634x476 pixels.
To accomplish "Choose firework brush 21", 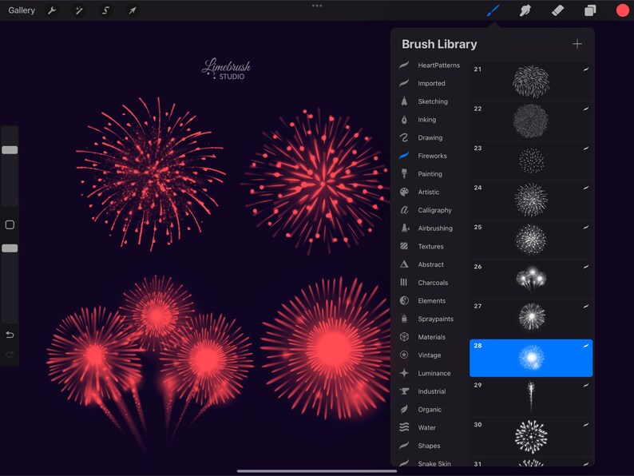I will pos(531,81).
